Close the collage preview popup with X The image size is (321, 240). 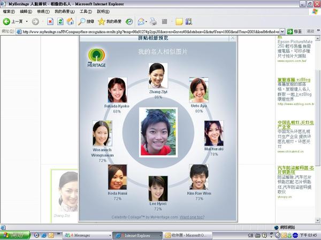[233, 38]
